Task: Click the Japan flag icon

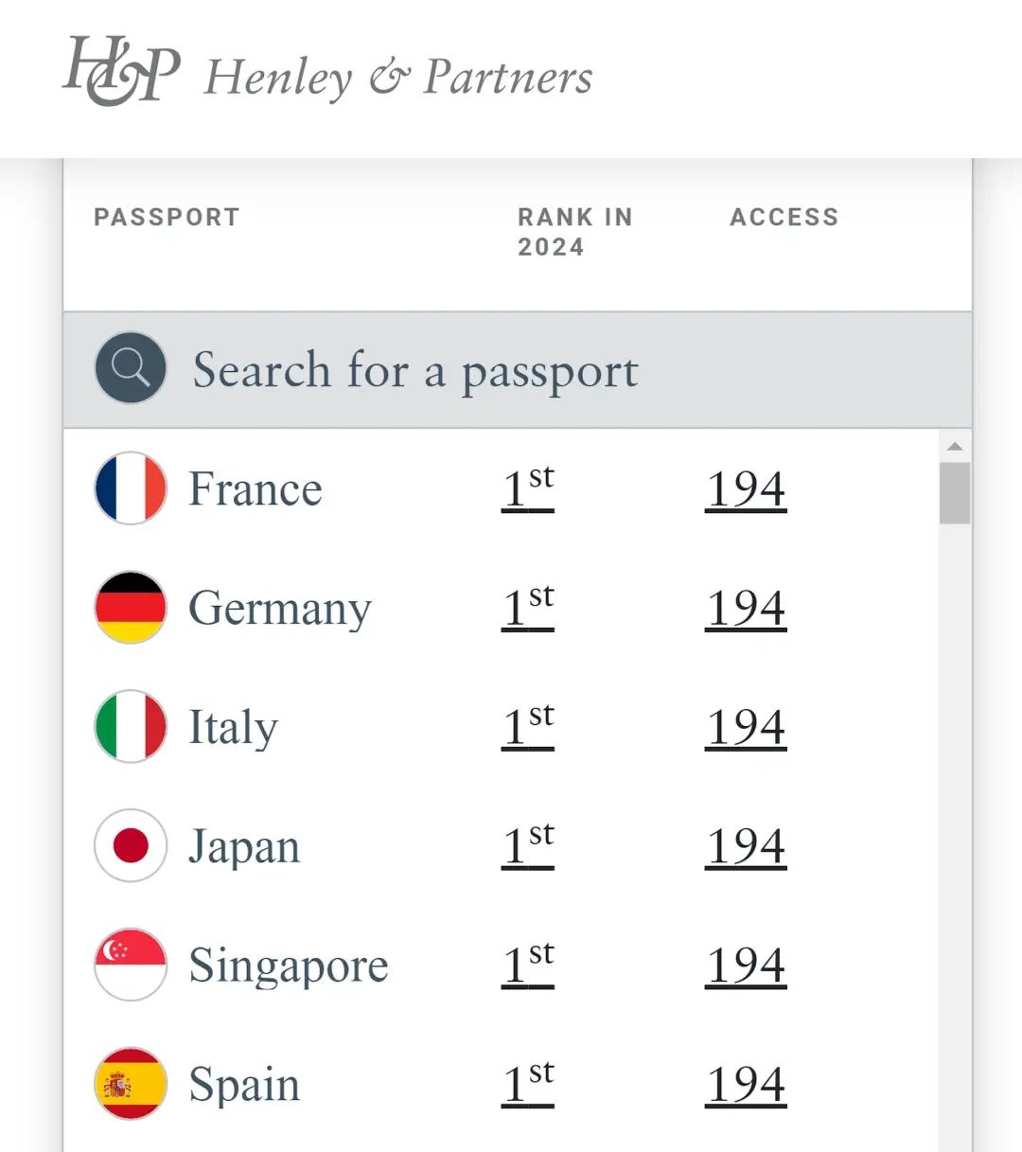Action: tap(131, 845)
